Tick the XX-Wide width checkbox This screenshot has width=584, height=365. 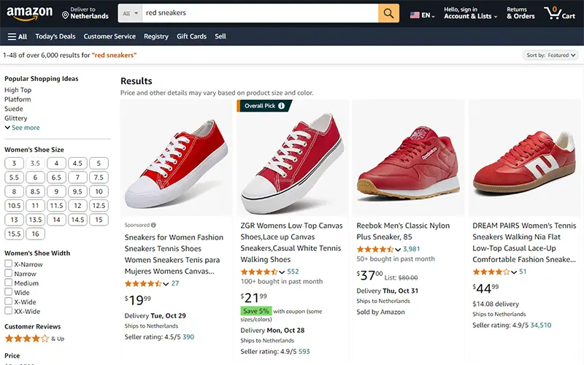point(9,312)
